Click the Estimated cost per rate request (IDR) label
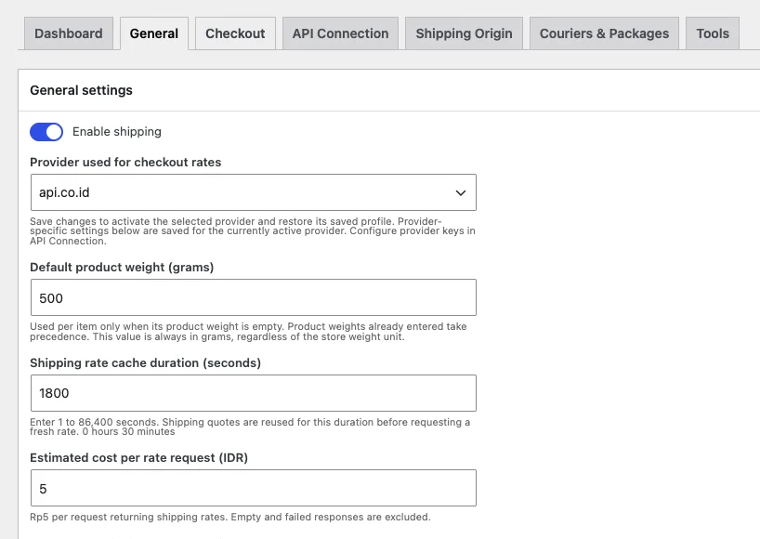 click(139, 458)
